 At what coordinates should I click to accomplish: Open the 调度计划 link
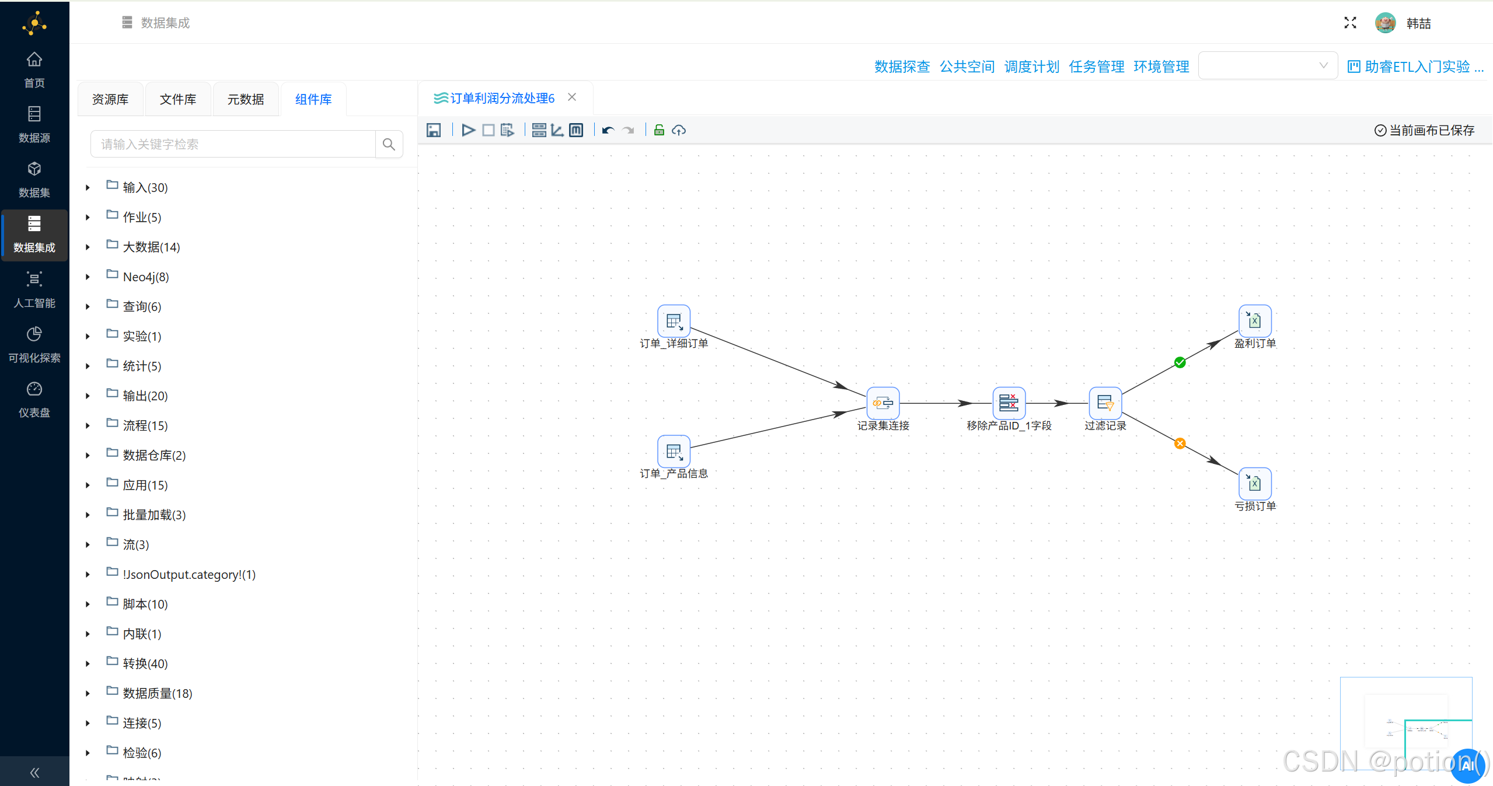1031,67
